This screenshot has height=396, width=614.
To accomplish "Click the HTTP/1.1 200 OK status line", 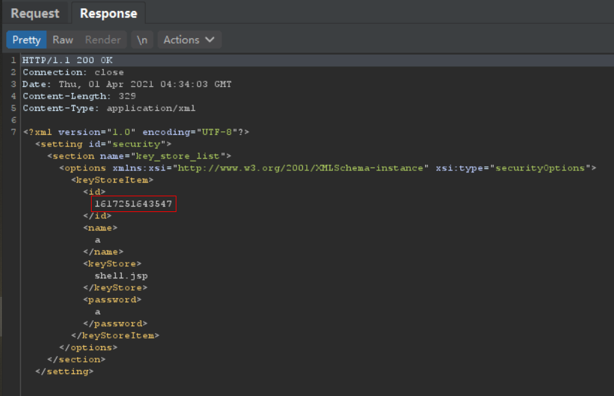I will (68, 60).
